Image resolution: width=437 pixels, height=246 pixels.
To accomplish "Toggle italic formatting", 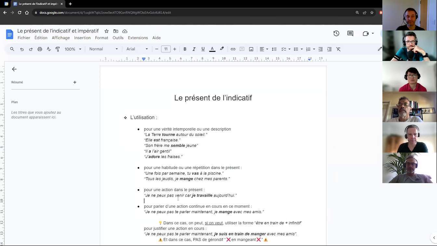I will click(x=194, y=49).
